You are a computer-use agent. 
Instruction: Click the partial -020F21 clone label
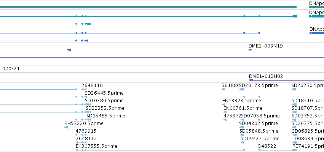coord(10,69)
